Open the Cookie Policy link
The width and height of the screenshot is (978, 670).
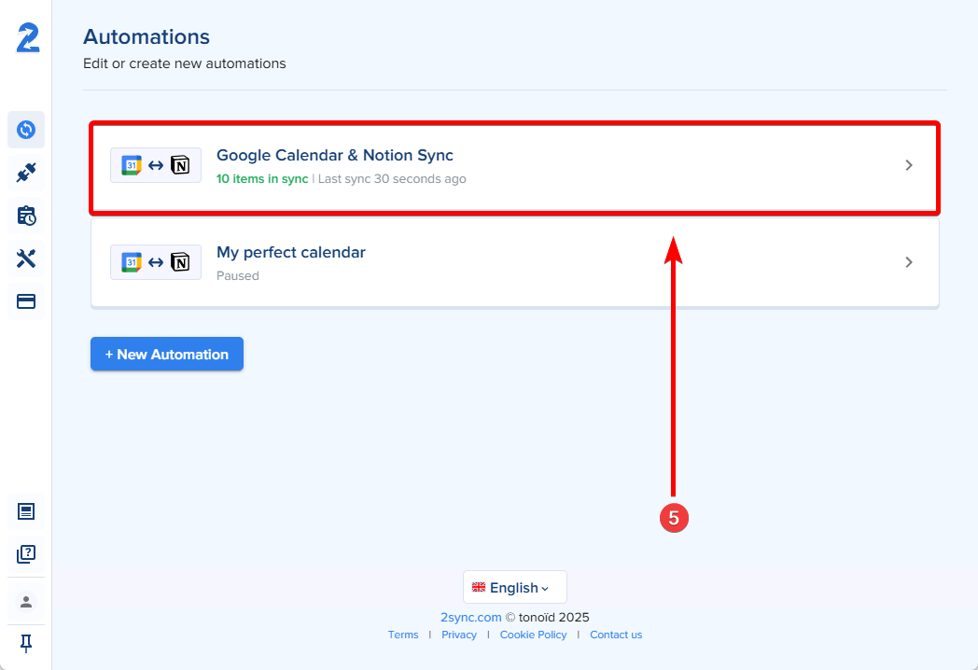coord(533,635)
